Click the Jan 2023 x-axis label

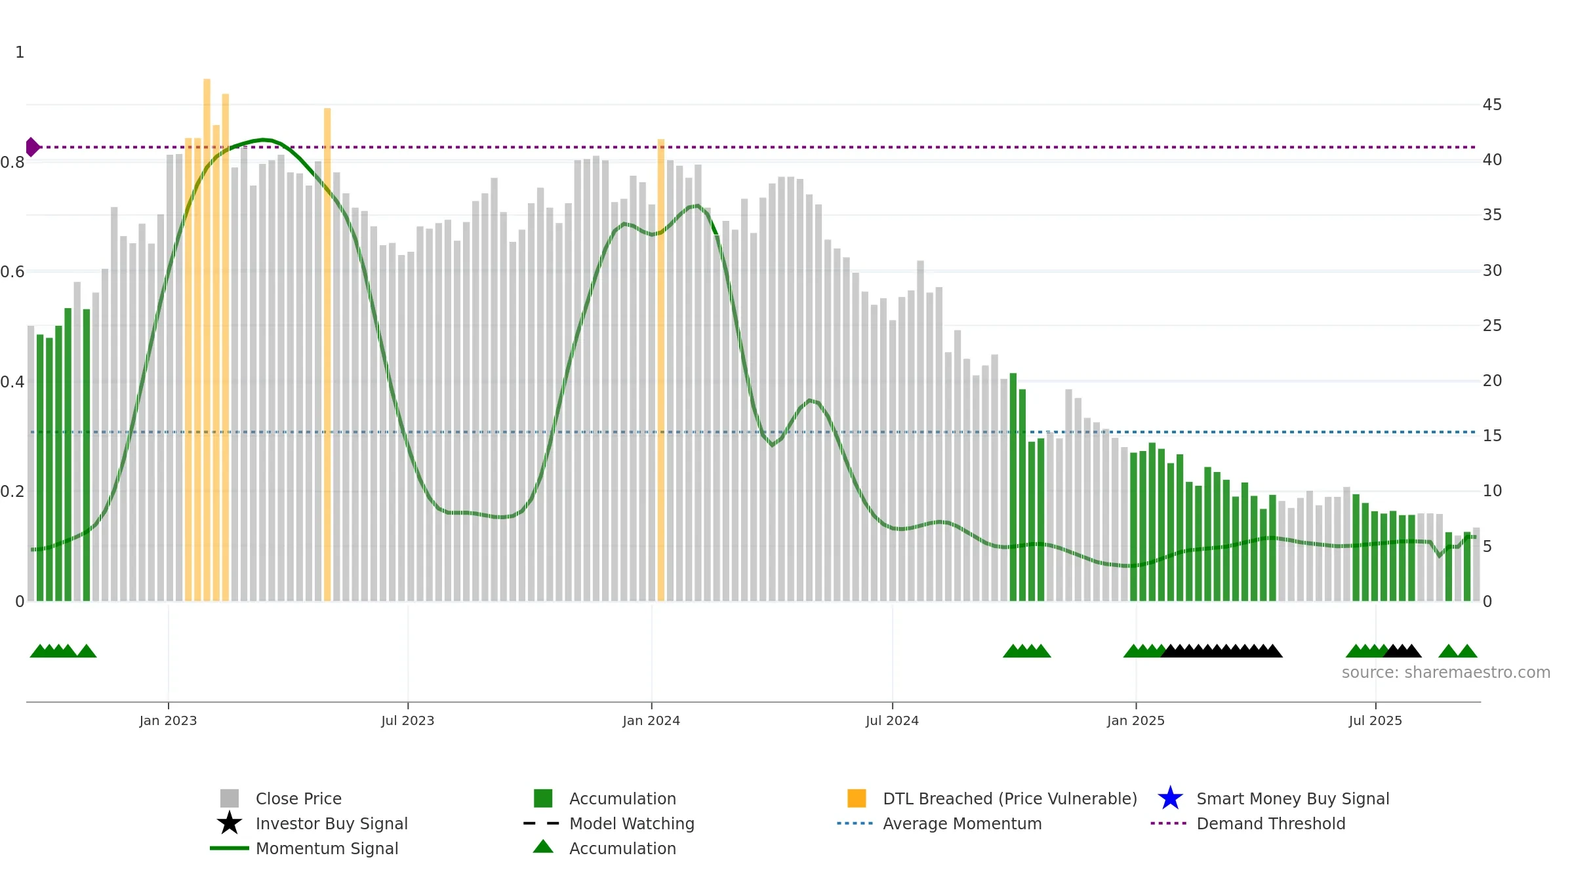(x=168, y=720)
